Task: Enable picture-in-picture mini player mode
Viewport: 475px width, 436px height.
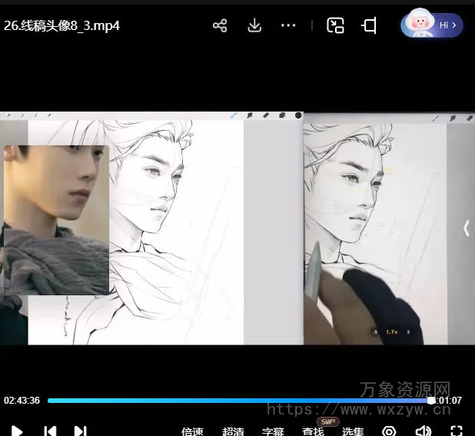Action: [x=335, y=25]
